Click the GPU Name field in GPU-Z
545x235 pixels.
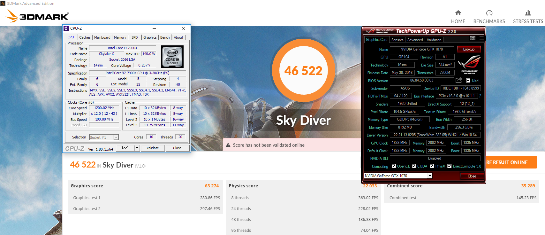click(x=421, y=49)
